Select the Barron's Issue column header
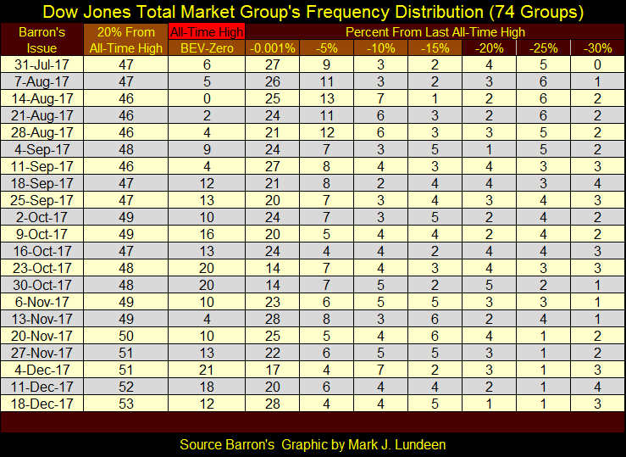Screen dimensions: 626x457 pos(42,40)
